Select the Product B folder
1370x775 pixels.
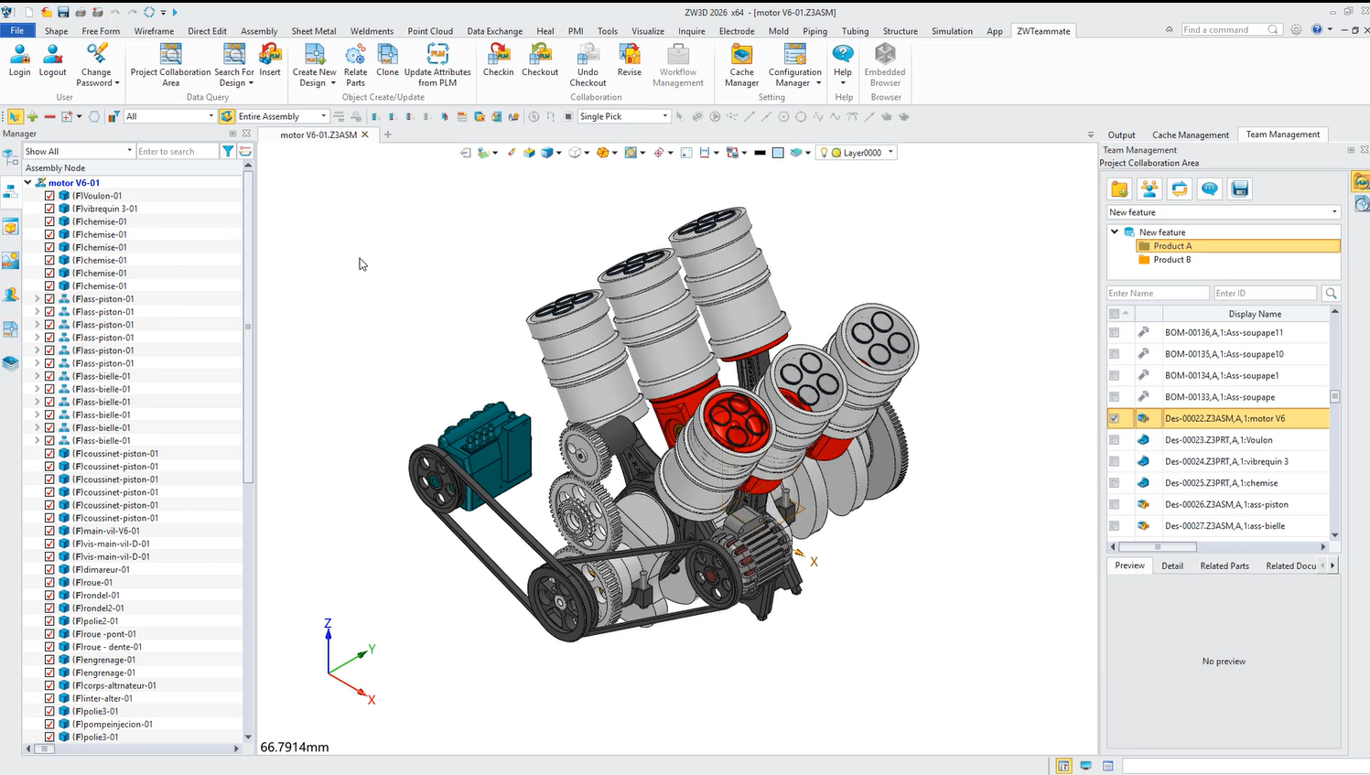click(1171, 259)
